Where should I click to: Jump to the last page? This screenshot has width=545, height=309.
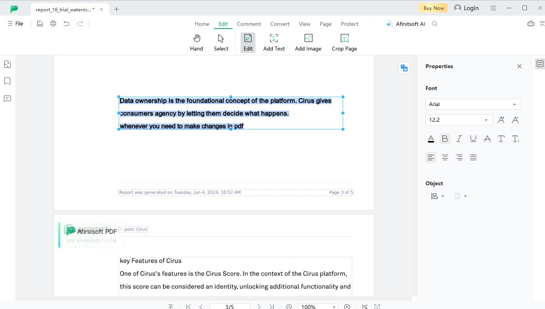[x=272, y=307]
